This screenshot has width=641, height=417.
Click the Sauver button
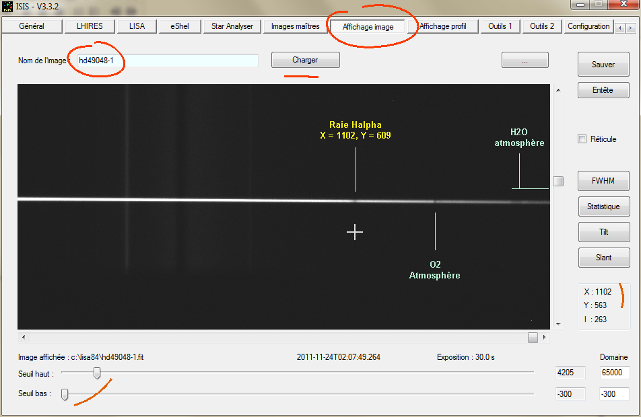[x=603, y=65]
